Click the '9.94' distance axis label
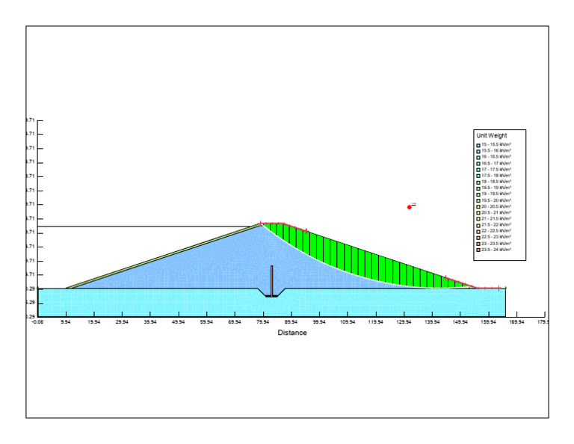Viewport: 574px width, 444px height. [66, 322]
